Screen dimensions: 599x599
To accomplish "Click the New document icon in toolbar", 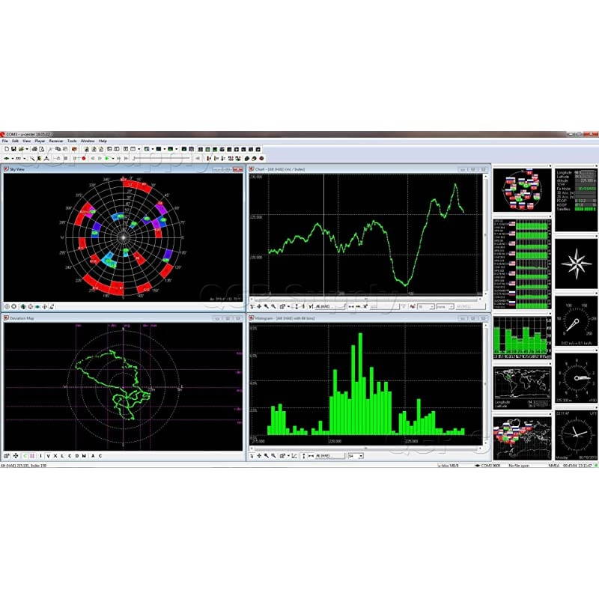I will tap(5, 149).
